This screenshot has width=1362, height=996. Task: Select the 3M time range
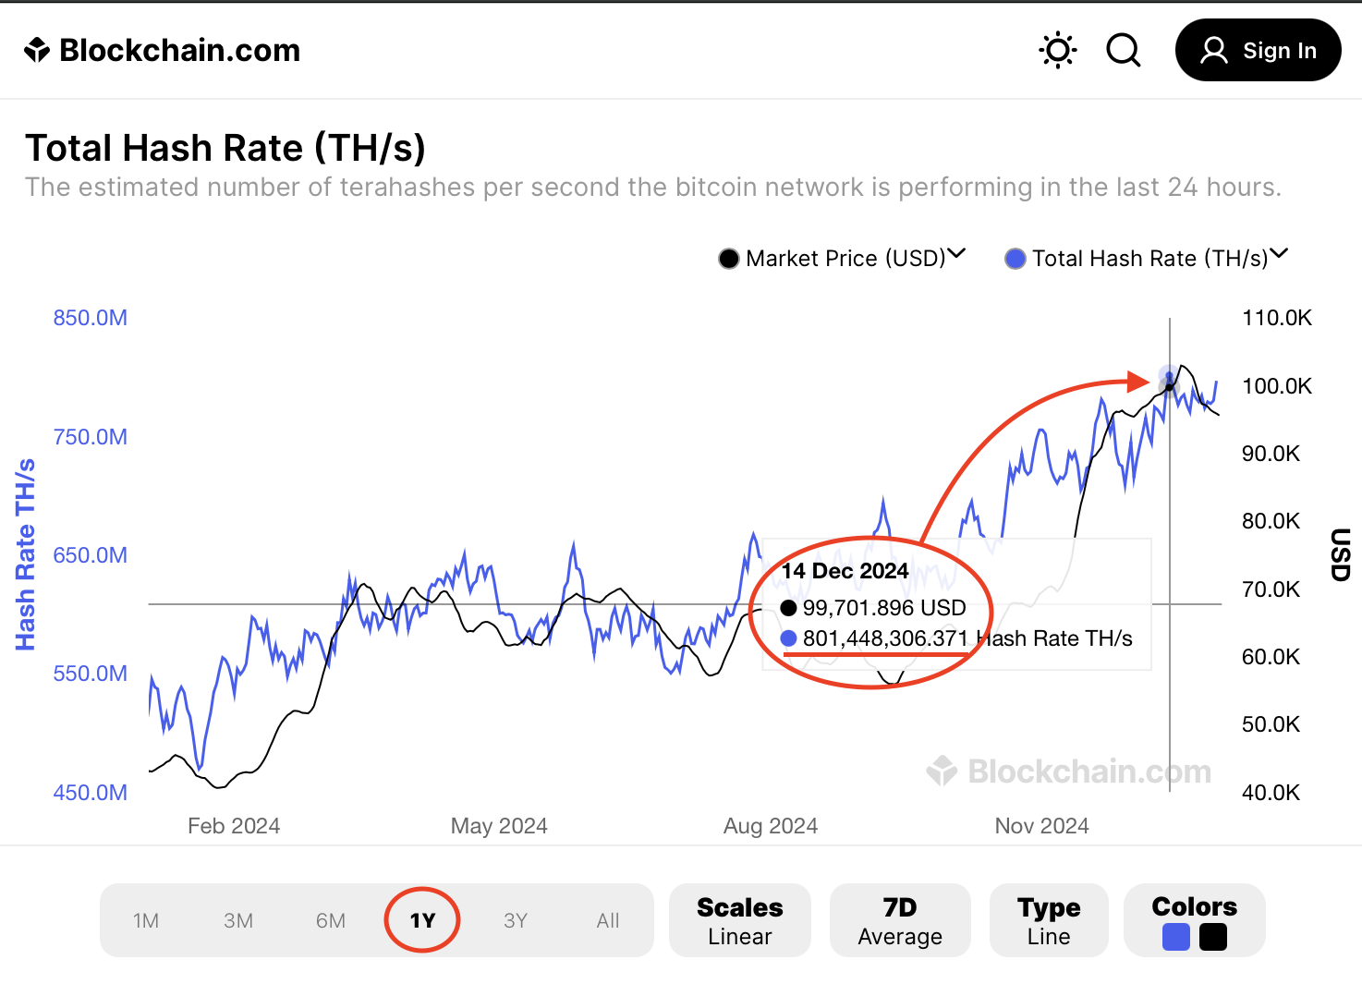click(x=238, y=920)
